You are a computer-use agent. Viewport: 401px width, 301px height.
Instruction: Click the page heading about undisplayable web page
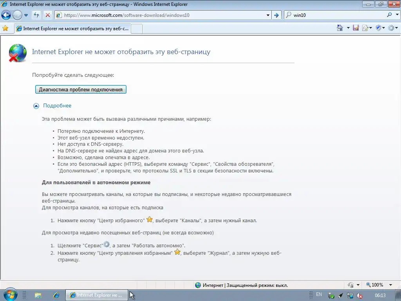click(121, 52)
